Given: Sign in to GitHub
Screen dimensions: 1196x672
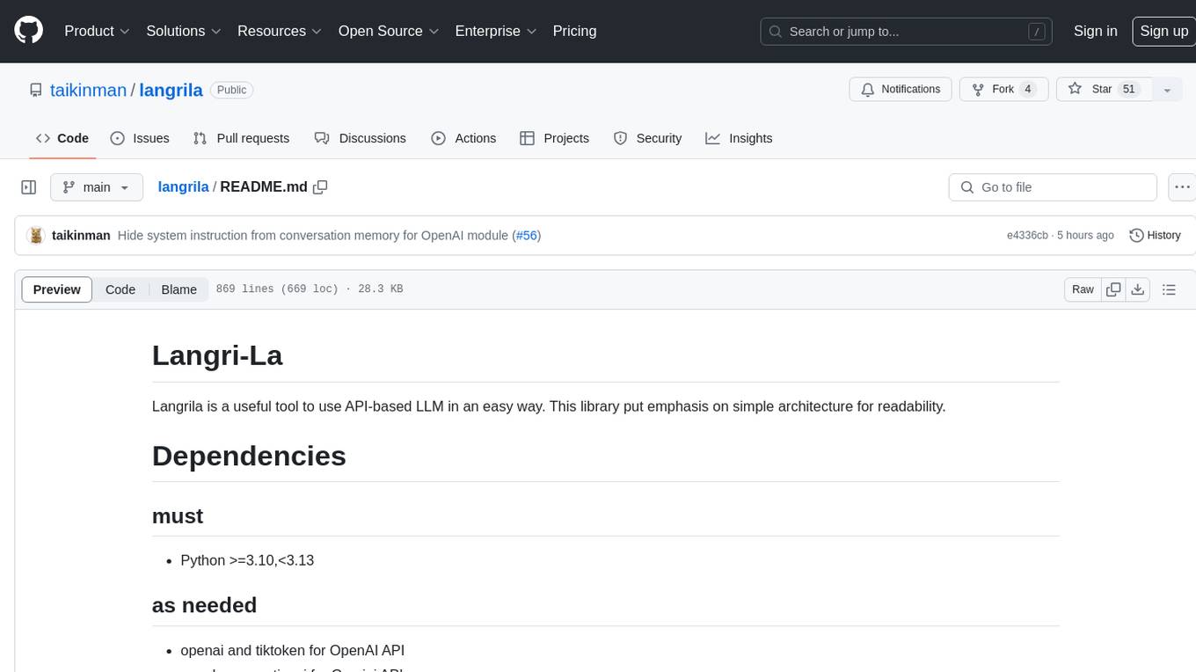Looking at the screenshot, I should pos(1095,31).
